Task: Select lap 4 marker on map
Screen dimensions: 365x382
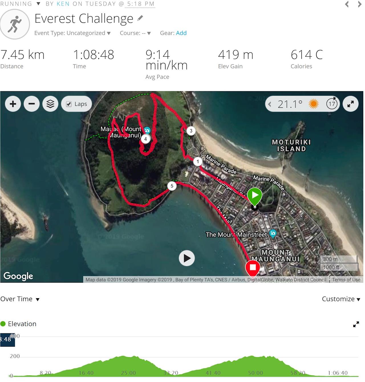Action: tap(146, 139)
